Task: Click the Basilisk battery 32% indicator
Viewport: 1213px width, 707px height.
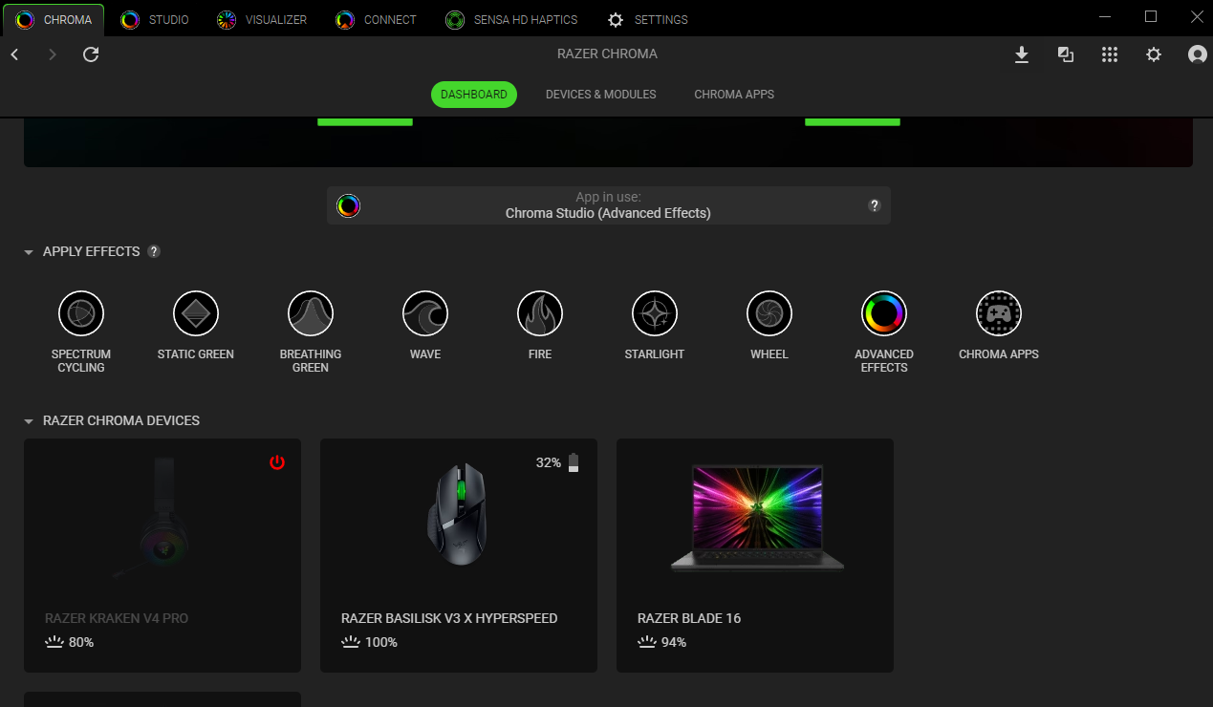Action: [x=557, y=462]
